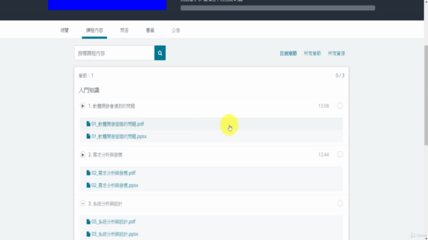The width and height of the screenshot is (428, 240).
Task: Mark lecture 2 (12:44) as complete
Action: point(340,154)
